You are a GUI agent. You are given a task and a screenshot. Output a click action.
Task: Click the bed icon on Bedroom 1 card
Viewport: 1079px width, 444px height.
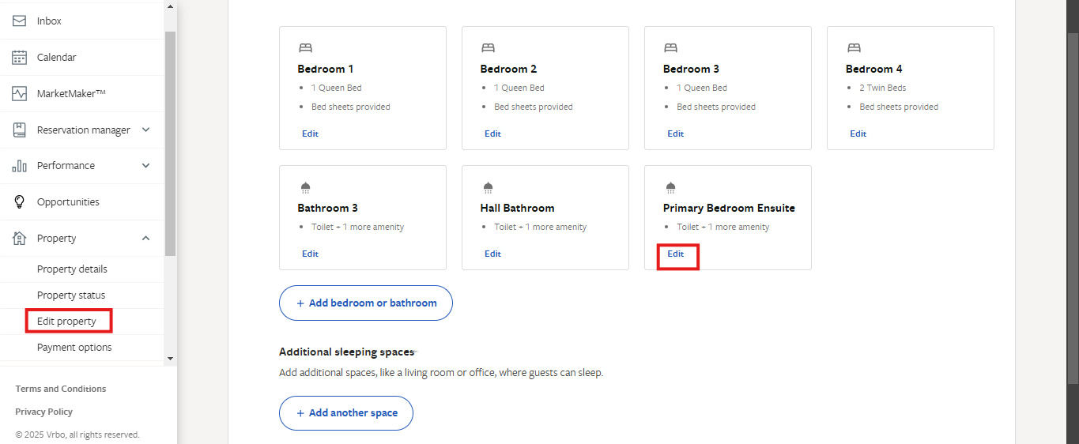305,48
